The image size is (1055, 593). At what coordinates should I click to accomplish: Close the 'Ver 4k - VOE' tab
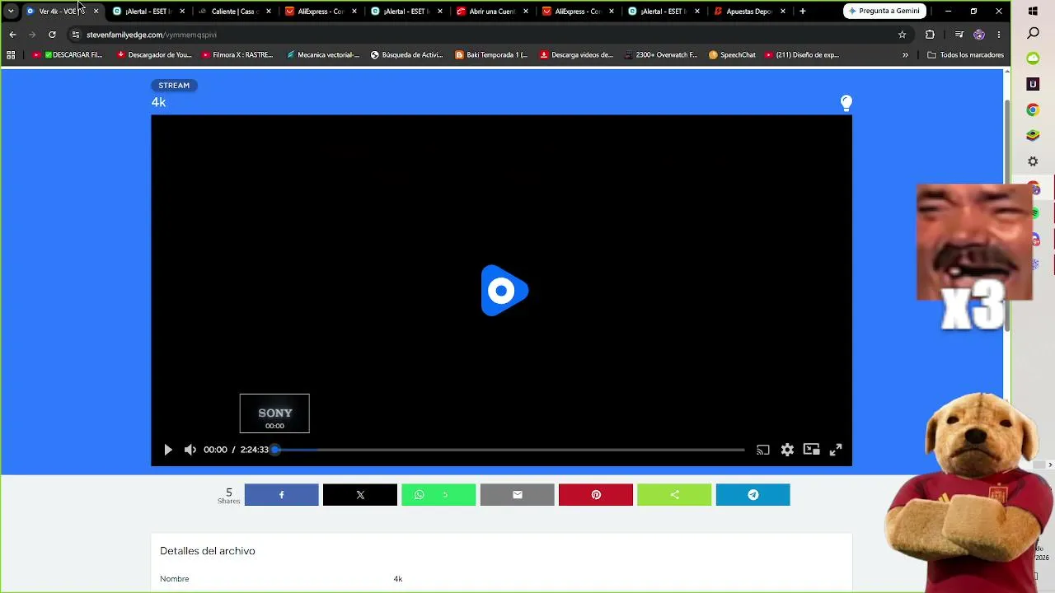point(96,12)
